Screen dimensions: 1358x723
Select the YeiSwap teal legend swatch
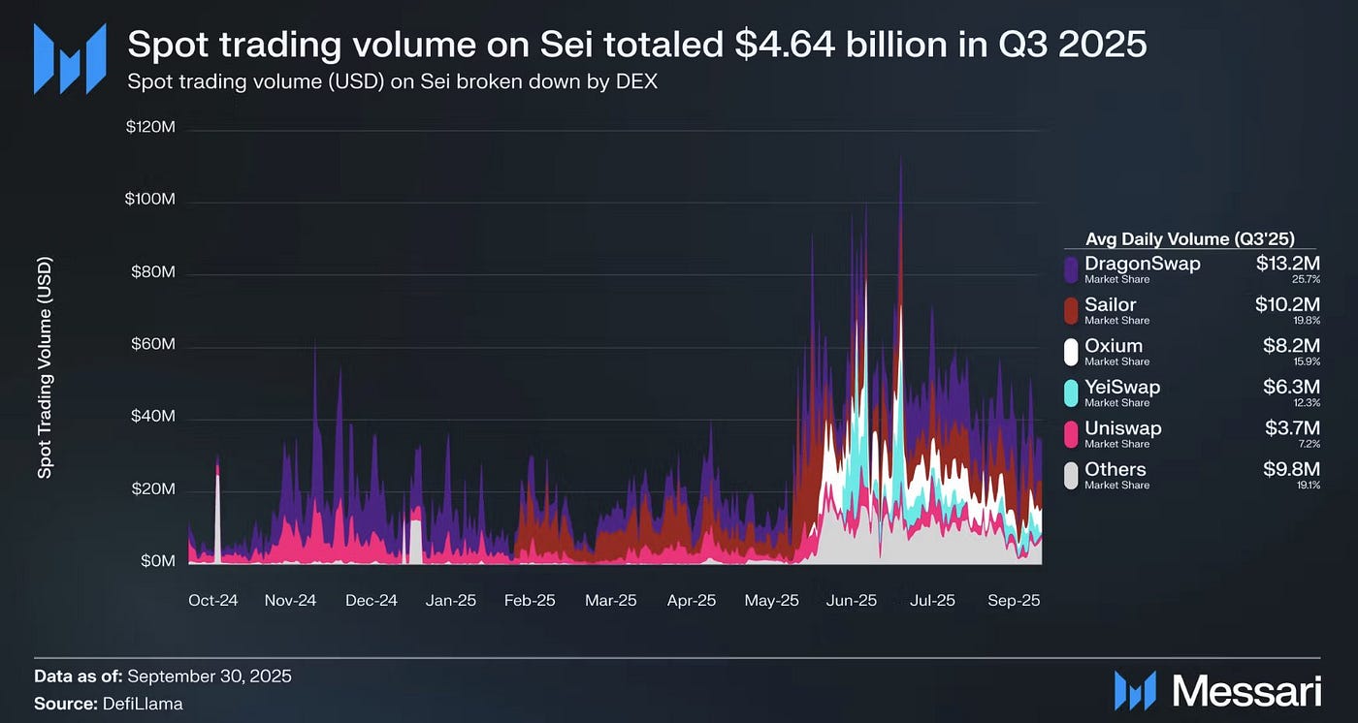tap(1071, 393)
